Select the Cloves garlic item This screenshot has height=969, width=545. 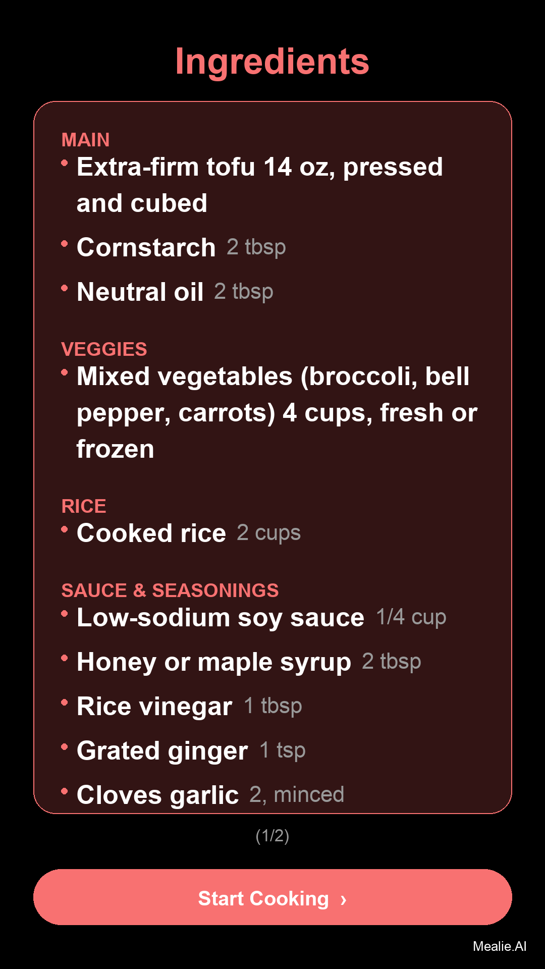pyautogui.click(x=210, y=795)
